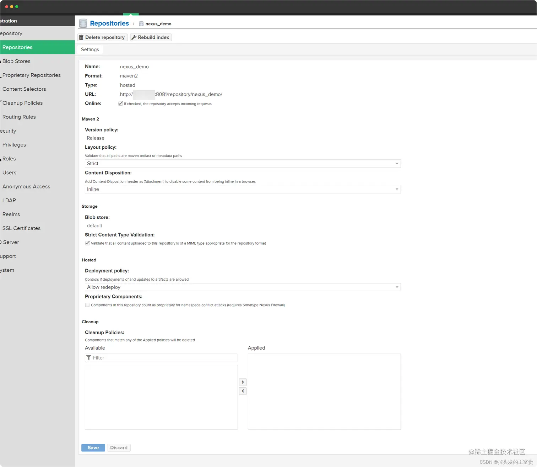Click the Repositories breadcrumb link
Viewport: 537px width, 467px height.
109,23
